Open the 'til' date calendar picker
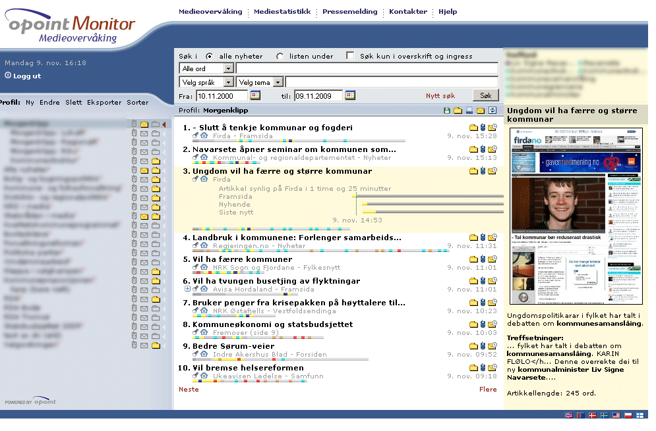The width and height of the screenshot is (656, 431). [x=350, y=96]
